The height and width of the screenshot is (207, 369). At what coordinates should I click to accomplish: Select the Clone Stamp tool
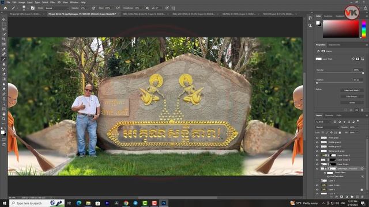pyautogui.click(x=4, y=64)
